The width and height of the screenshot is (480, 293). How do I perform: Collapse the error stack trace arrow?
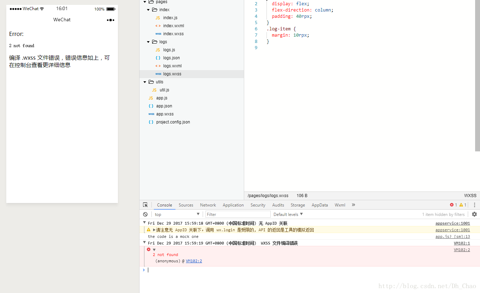coord(154,250)
